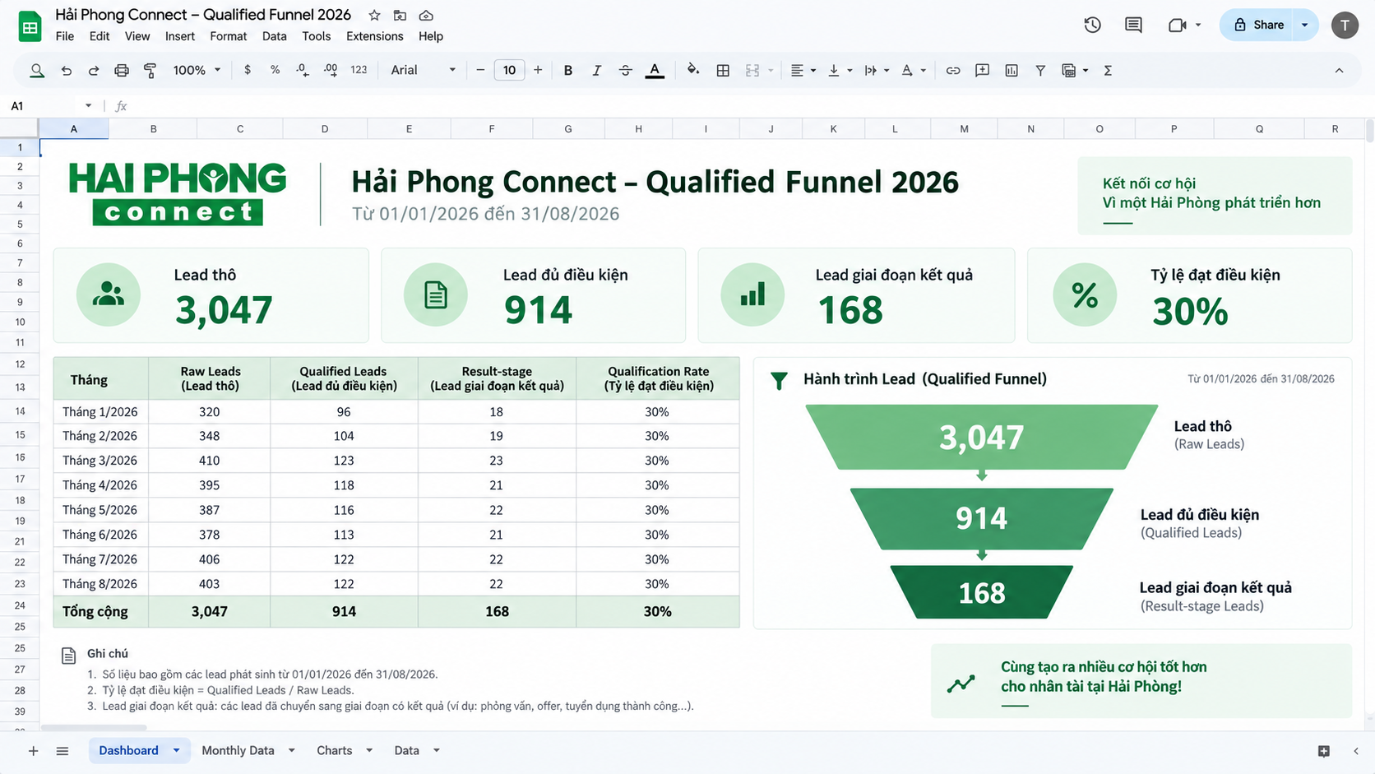
Task: Format as percent
Action: [x=275, y=70]
